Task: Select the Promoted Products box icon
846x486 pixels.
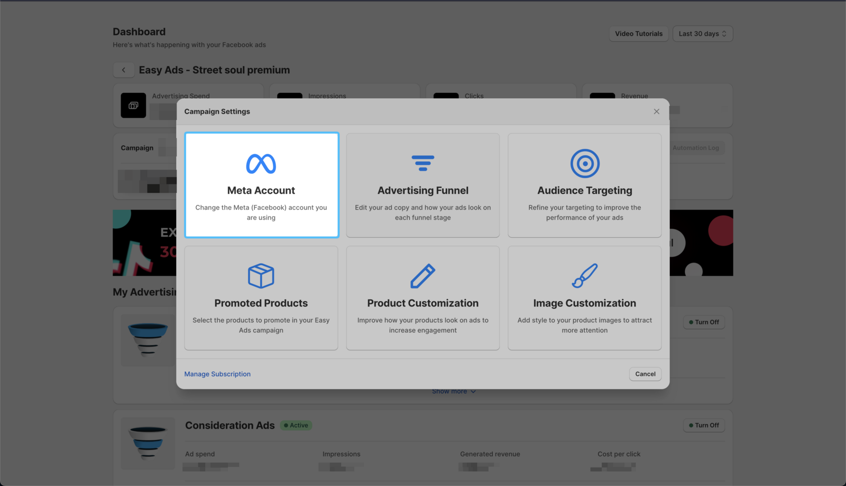Action: tap(261, 275)
